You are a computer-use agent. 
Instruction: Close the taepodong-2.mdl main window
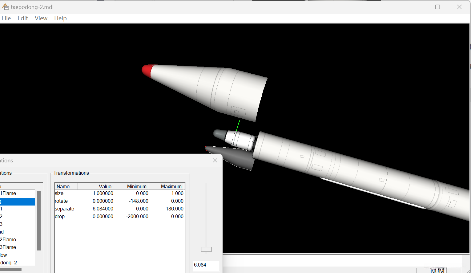pos(459,7)
